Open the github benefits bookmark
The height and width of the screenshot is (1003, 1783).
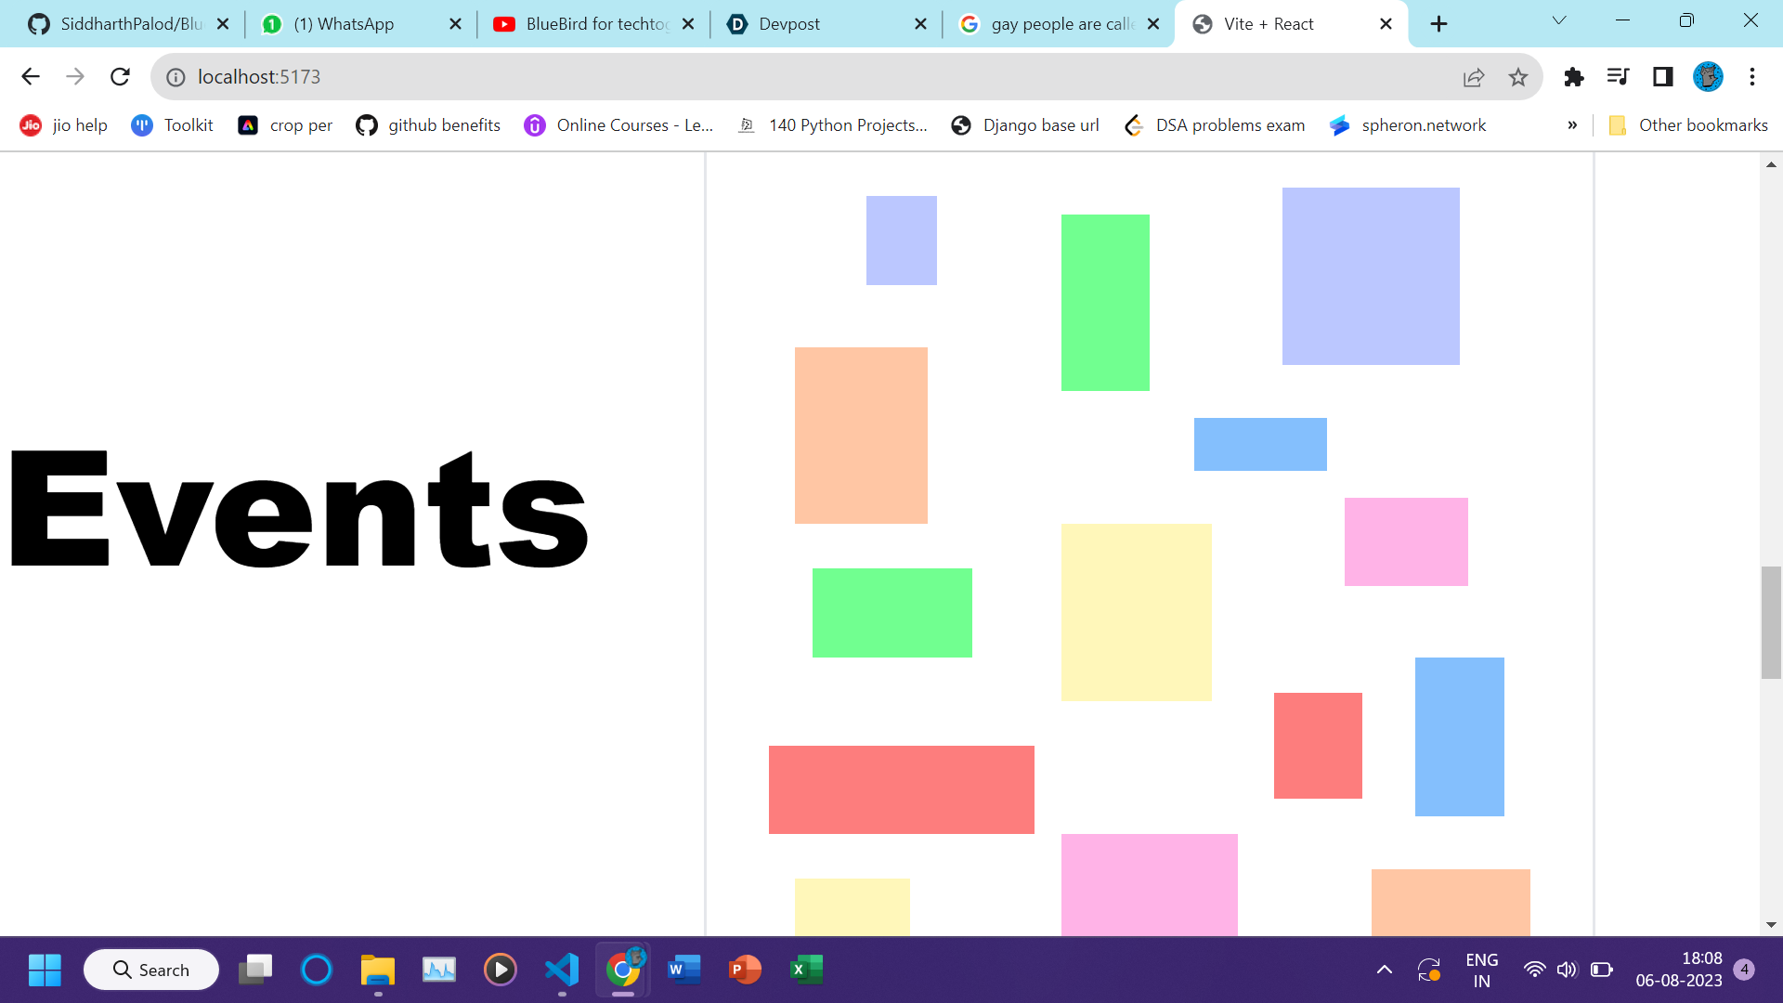(x=428, y=125)
